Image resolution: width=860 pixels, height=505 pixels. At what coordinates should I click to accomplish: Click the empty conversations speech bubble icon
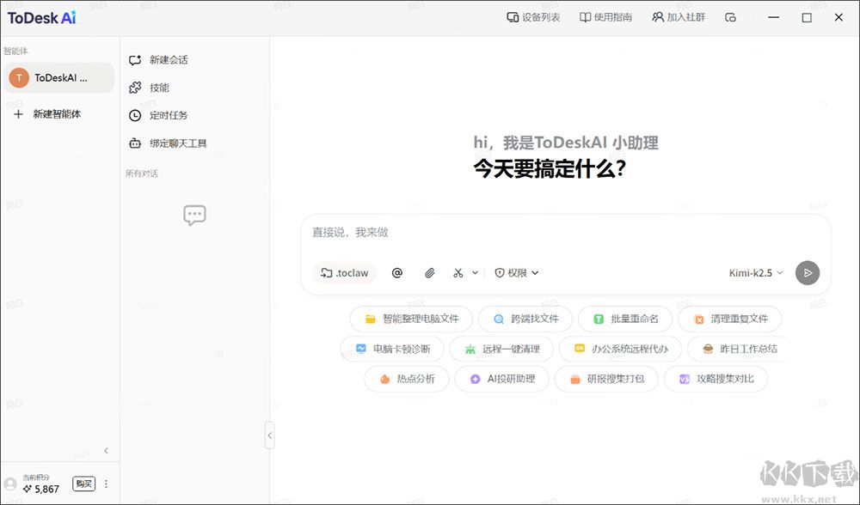tap(194, 216)
